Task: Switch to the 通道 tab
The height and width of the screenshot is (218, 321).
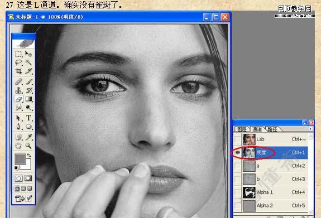Action: pos(257,129)
